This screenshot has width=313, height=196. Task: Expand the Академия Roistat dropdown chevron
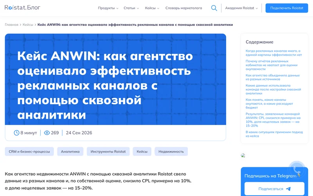pyautogui.click(x=257, y=8)
